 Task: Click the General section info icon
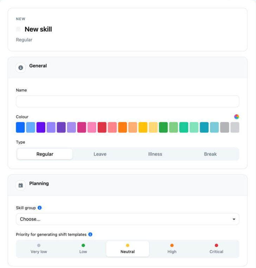pos(21,68)
